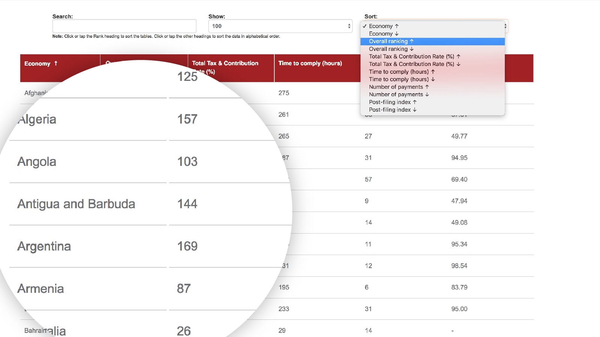
Task: Sort by Number of payments ascending
Action: [398, 87]
